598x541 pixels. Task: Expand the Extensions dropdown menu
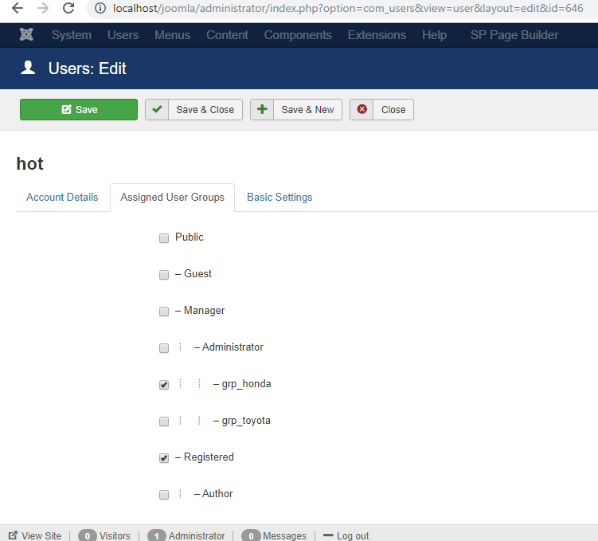377,35
